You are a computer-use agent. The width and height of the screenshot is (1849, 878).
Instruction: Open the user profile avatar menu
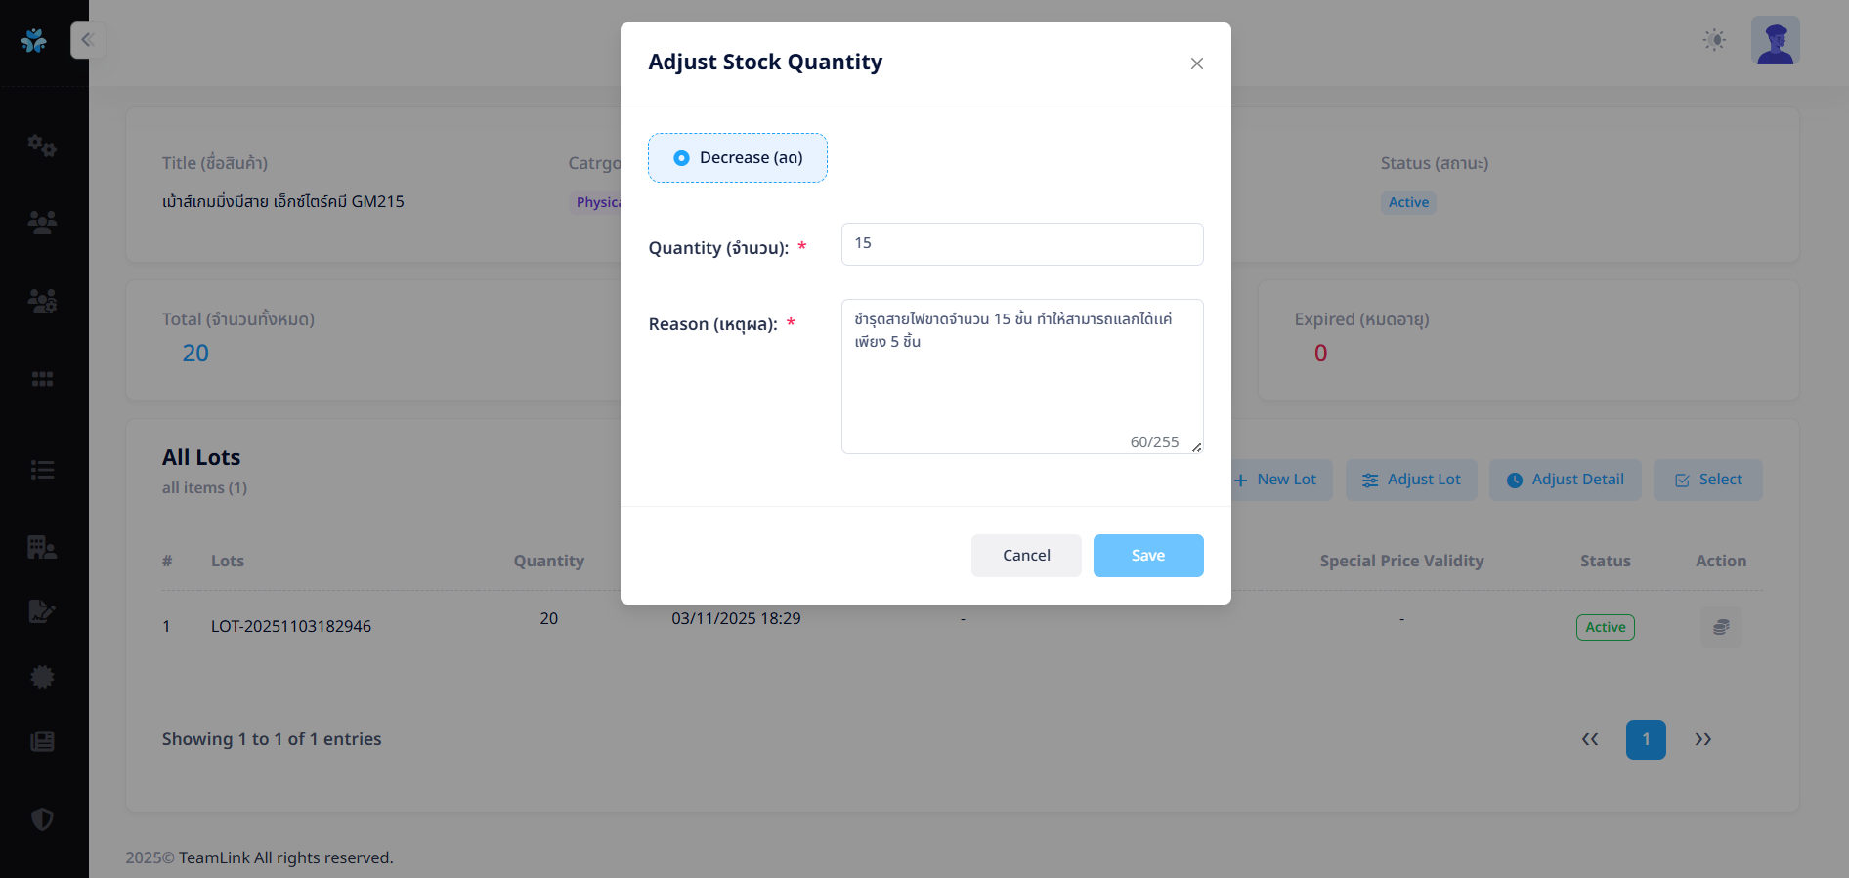click(1775, 40)
